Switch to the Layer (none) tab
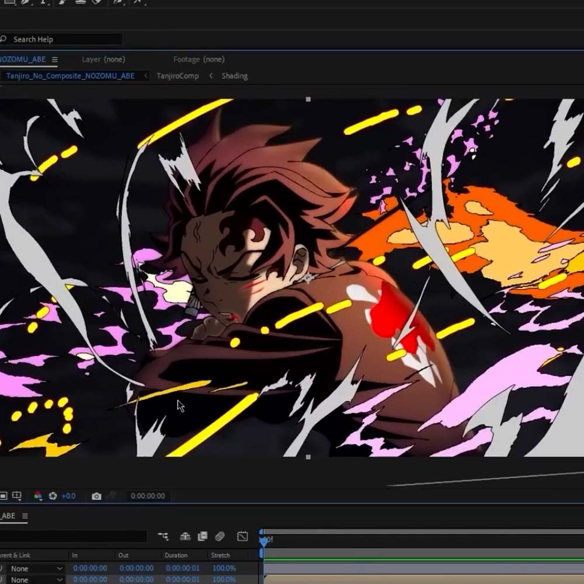The image size is (584, 584). click(103, 60)
